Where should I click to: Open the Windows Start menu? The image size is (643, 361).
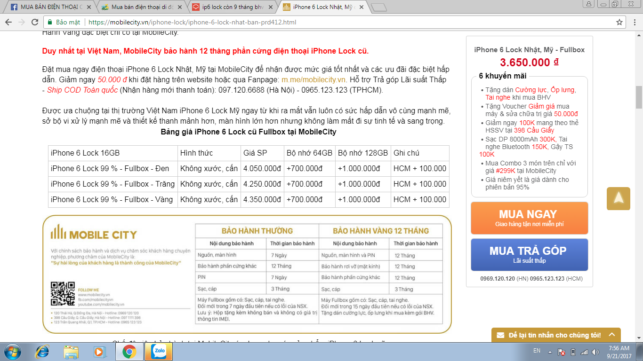click(13, 352)
